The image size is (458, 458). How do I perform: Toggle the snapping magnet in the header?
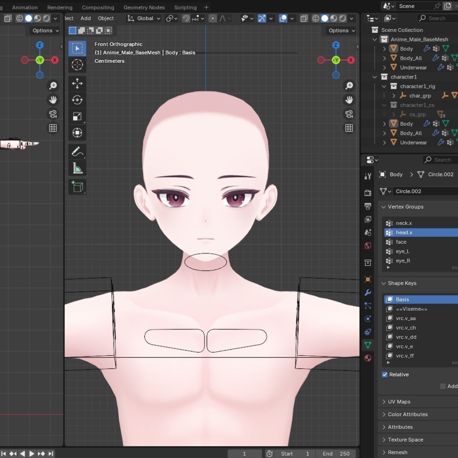[x=187, y=18]
